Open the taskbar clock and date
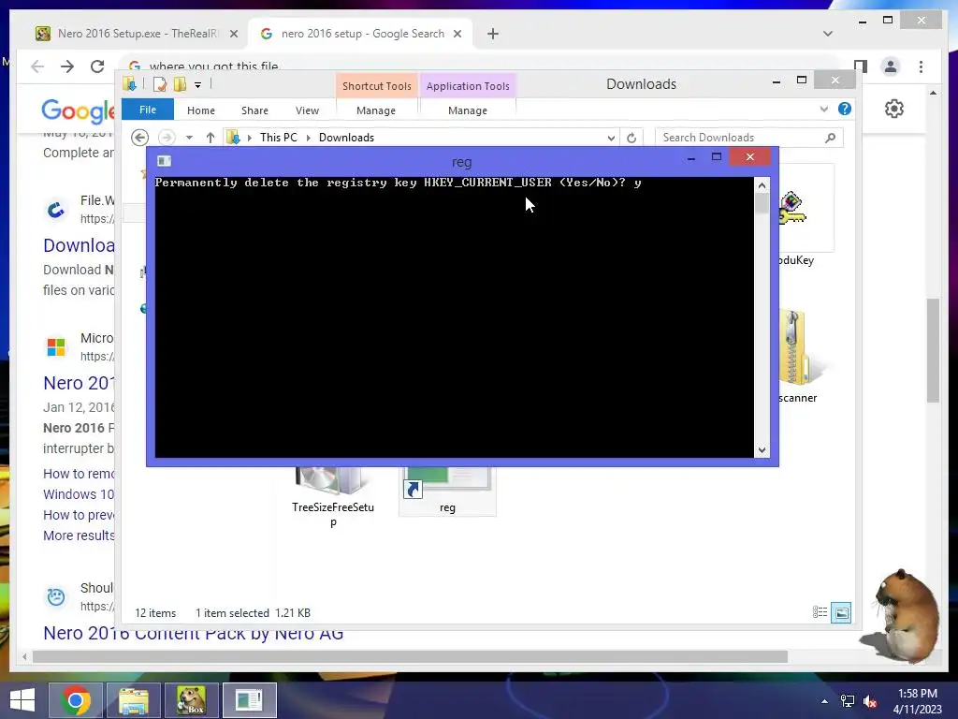This screenshot has height=719, width=958. [x=918, y=701]
